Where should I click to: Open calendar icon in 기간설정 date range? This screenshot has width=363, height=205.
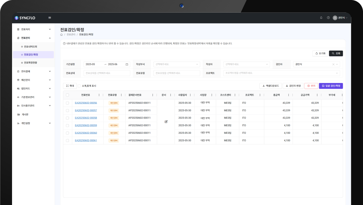tap(127, 64)
